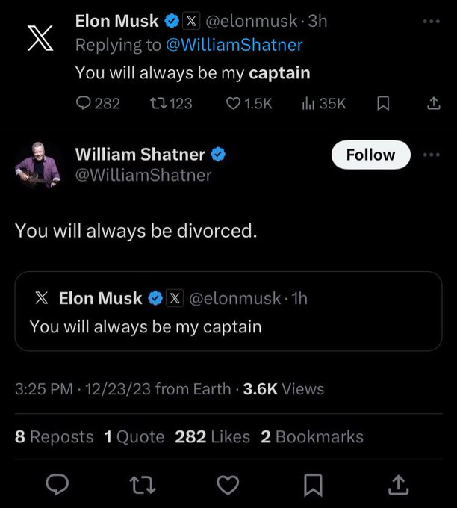Toggle like on Shatner's tweet with bottom heart

(x=228, y=485)
